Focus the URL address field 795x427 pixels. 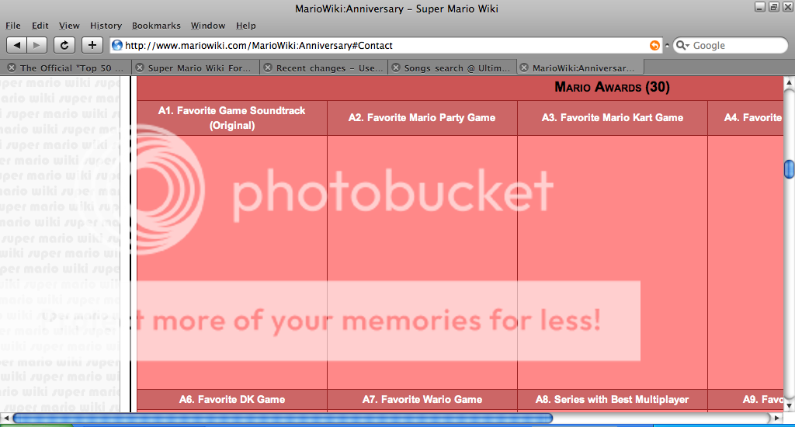[x=386, y=45]
